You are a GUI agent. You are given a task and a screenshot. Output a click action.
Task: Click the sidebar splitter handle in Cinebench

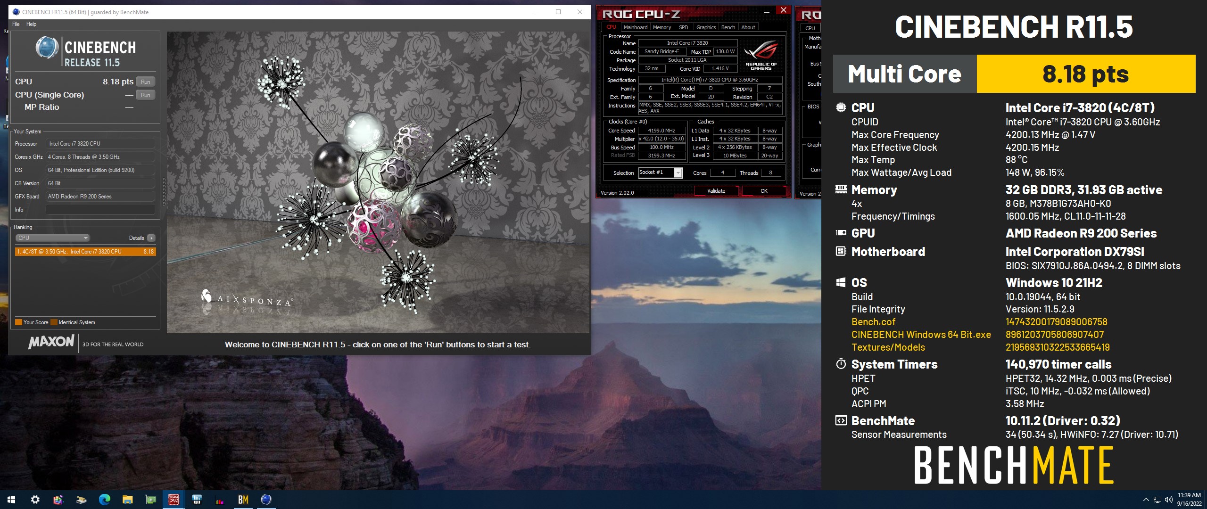point(164,191)
